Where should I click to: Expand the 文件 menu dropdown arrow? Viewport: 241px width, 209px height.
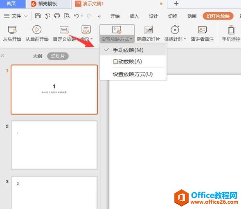coord(26,16)
